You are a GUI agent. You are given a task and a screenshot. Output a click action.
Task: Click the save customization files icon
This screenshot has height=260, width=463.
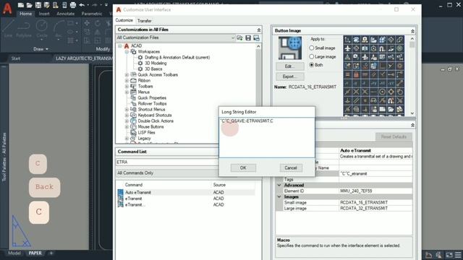point(248,38)
